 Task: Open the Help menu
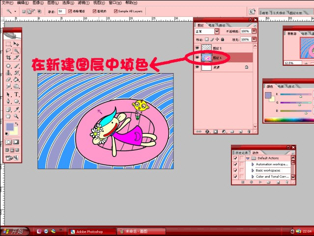tap(131, 3)
